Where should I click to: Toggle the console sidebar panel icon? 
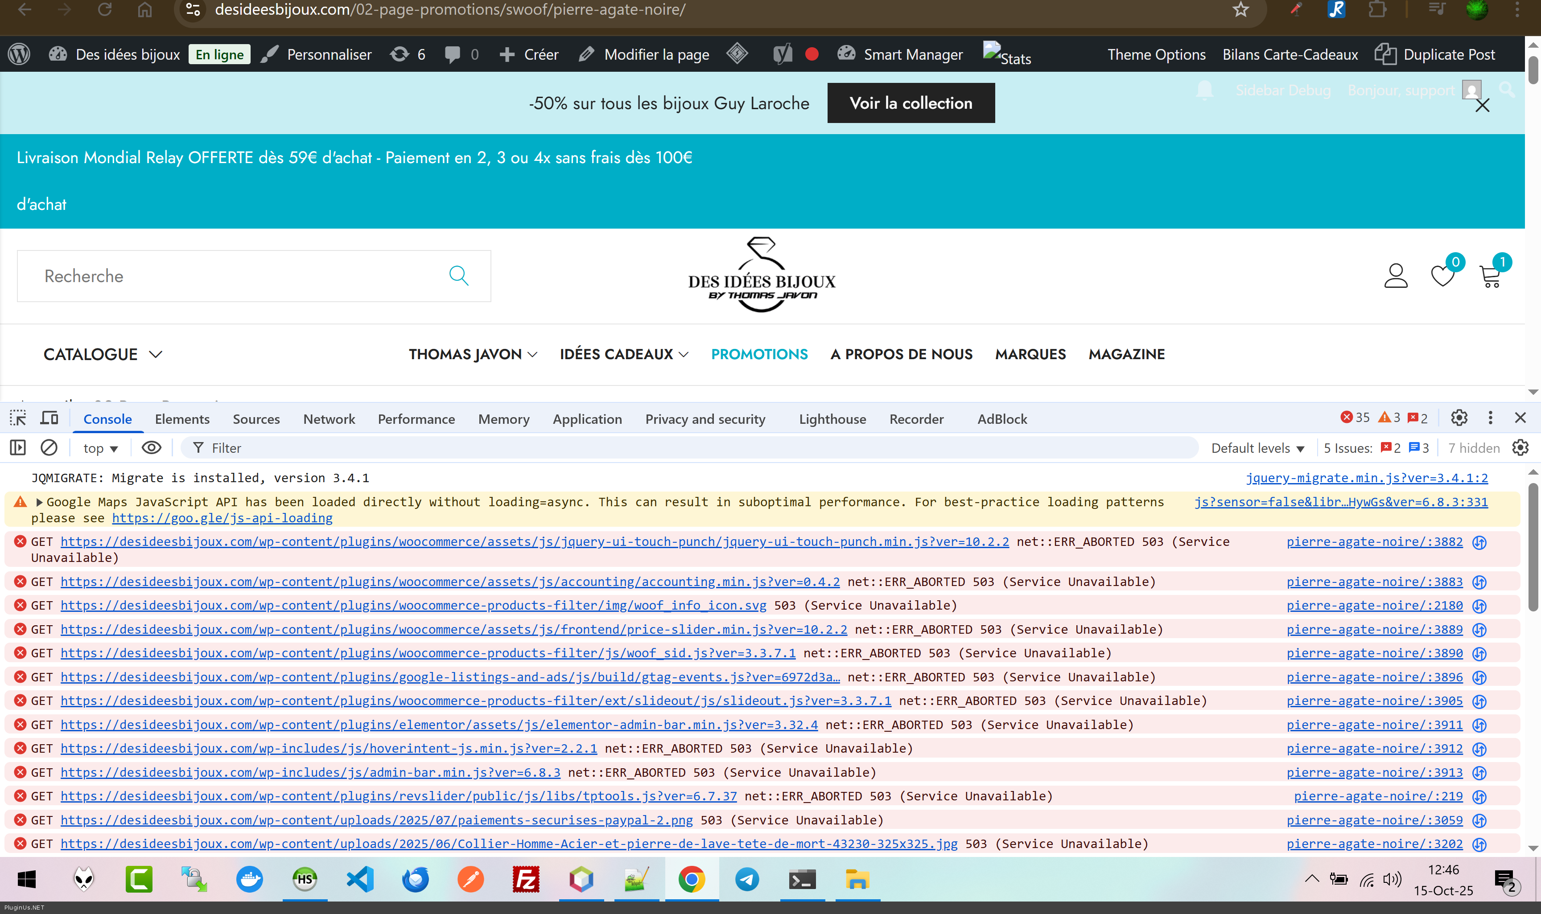[18, 448]
